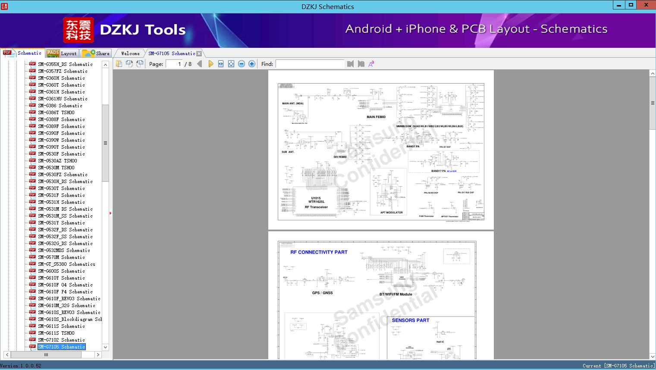656x370 pixels.
Task: Zoom in with plus icon
Action: 252,64
